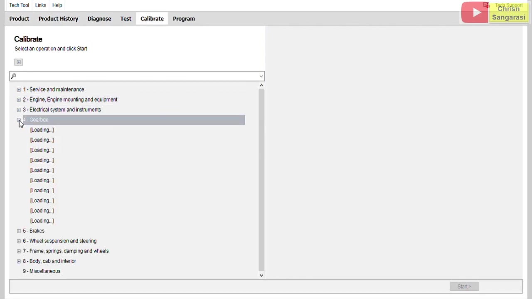532x299 pixels.
Task: Open the Help menu
Action: tap(57, 5)
